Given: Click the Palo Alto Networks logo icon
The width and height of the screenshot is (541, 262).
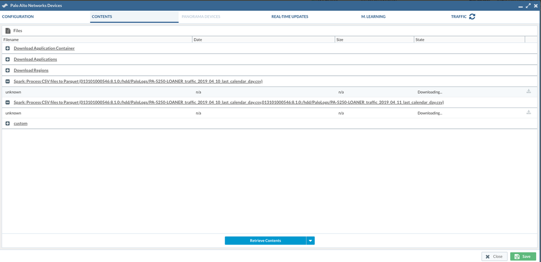Looking at the screenshot, I should point(5,5).
